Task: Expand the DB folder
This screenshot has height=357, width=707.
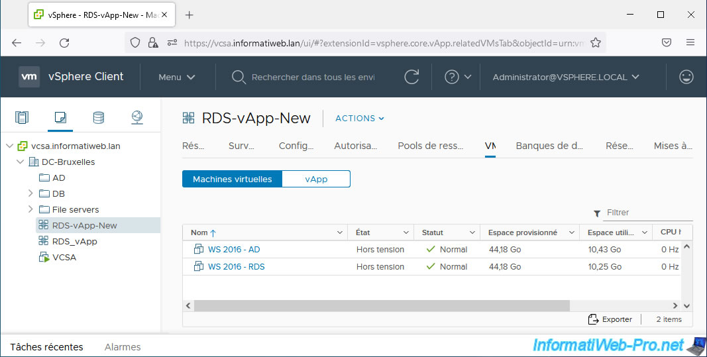Action: click(x=30, y=193)
